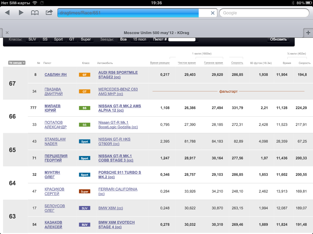This screenshot has height=234, width=313.
Task: Open PORSCHE 911 TURBO S MK.2 link
Action: click(120, 175)
